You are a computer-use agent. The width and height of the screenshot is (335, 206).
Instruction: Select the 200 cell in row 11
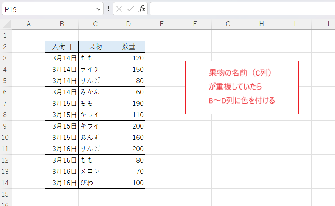pos(129,149)
